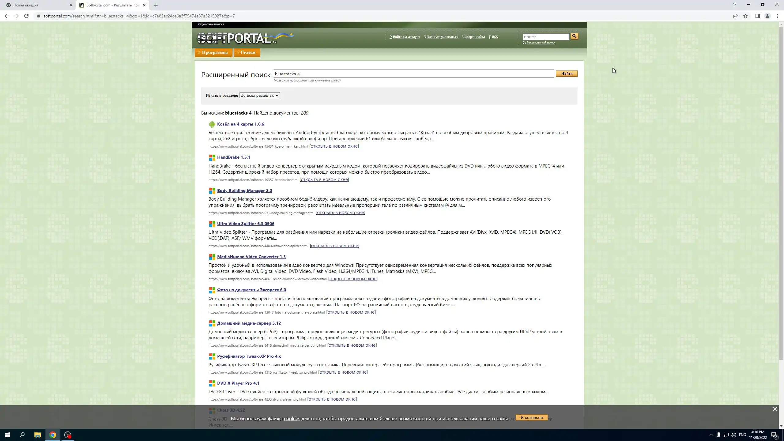This screenshot has height=441, width=784.
Task: Open the Chrome profile avatar icon
Action: 767,16
